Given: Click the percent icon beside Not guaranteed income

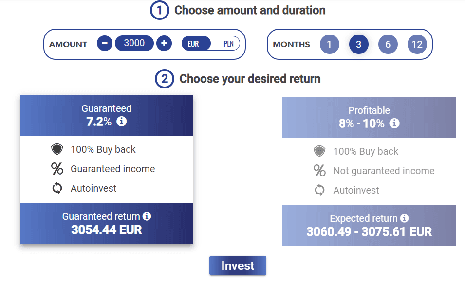Looking at the screenshot, I should coord(319,171).
